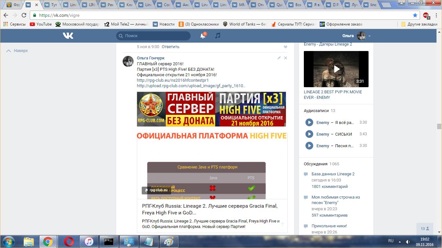Close the active VK browser tab
Image resolution: width=442 pixels, height=248 pixels.
[36, 5]
